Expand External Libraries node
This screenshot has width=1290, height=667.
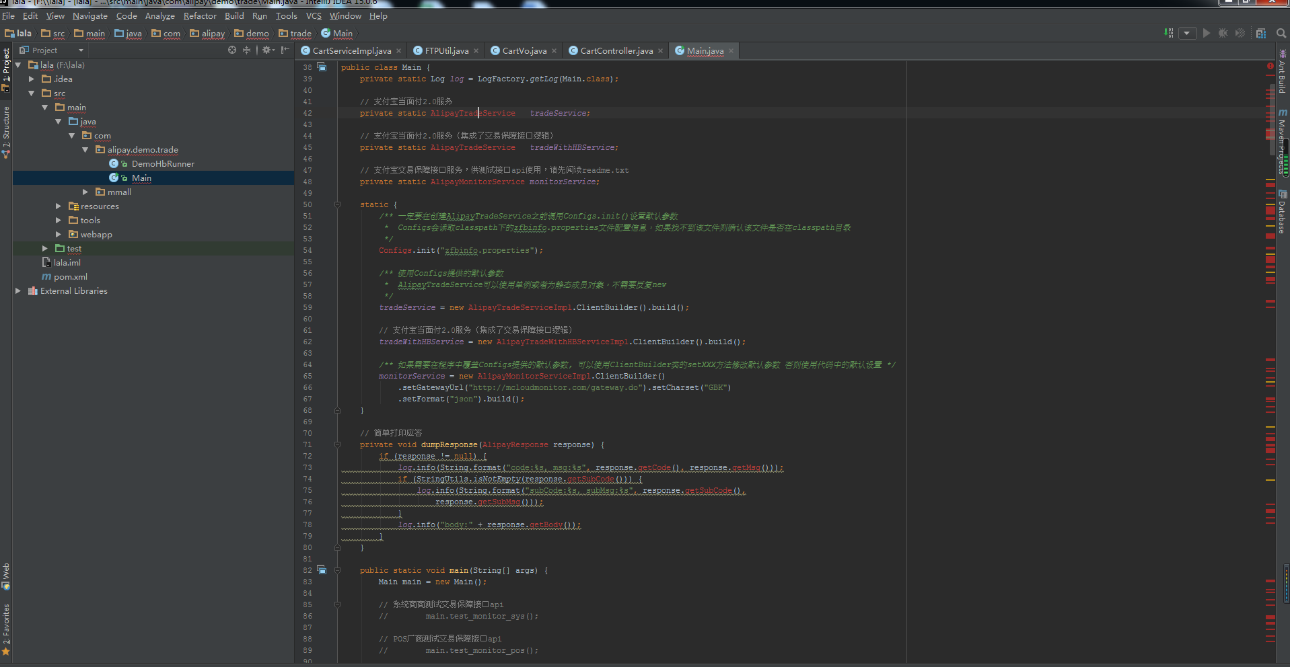18,291
